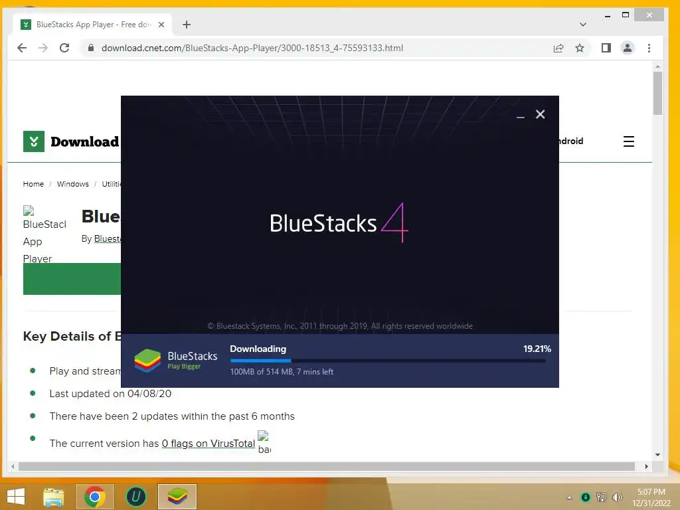Viewport: 680px width, 510px height.
Task: Click the 'Last updated on 04/08/20' text
Action: pyautogui.click(x=110, y=393)
